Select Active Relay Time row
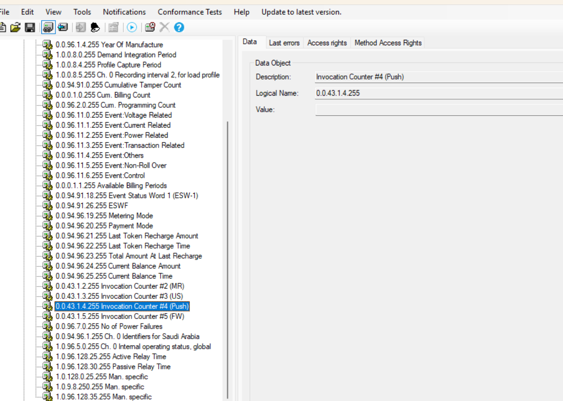Viewport: 563px width, 401px height. click(x=111, y=357)
